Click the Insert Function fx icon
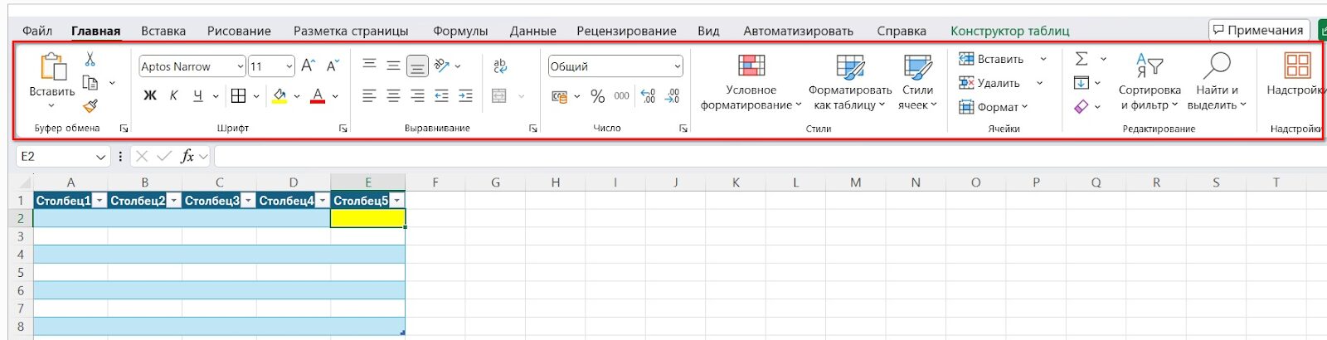 (x=187, y=156)
